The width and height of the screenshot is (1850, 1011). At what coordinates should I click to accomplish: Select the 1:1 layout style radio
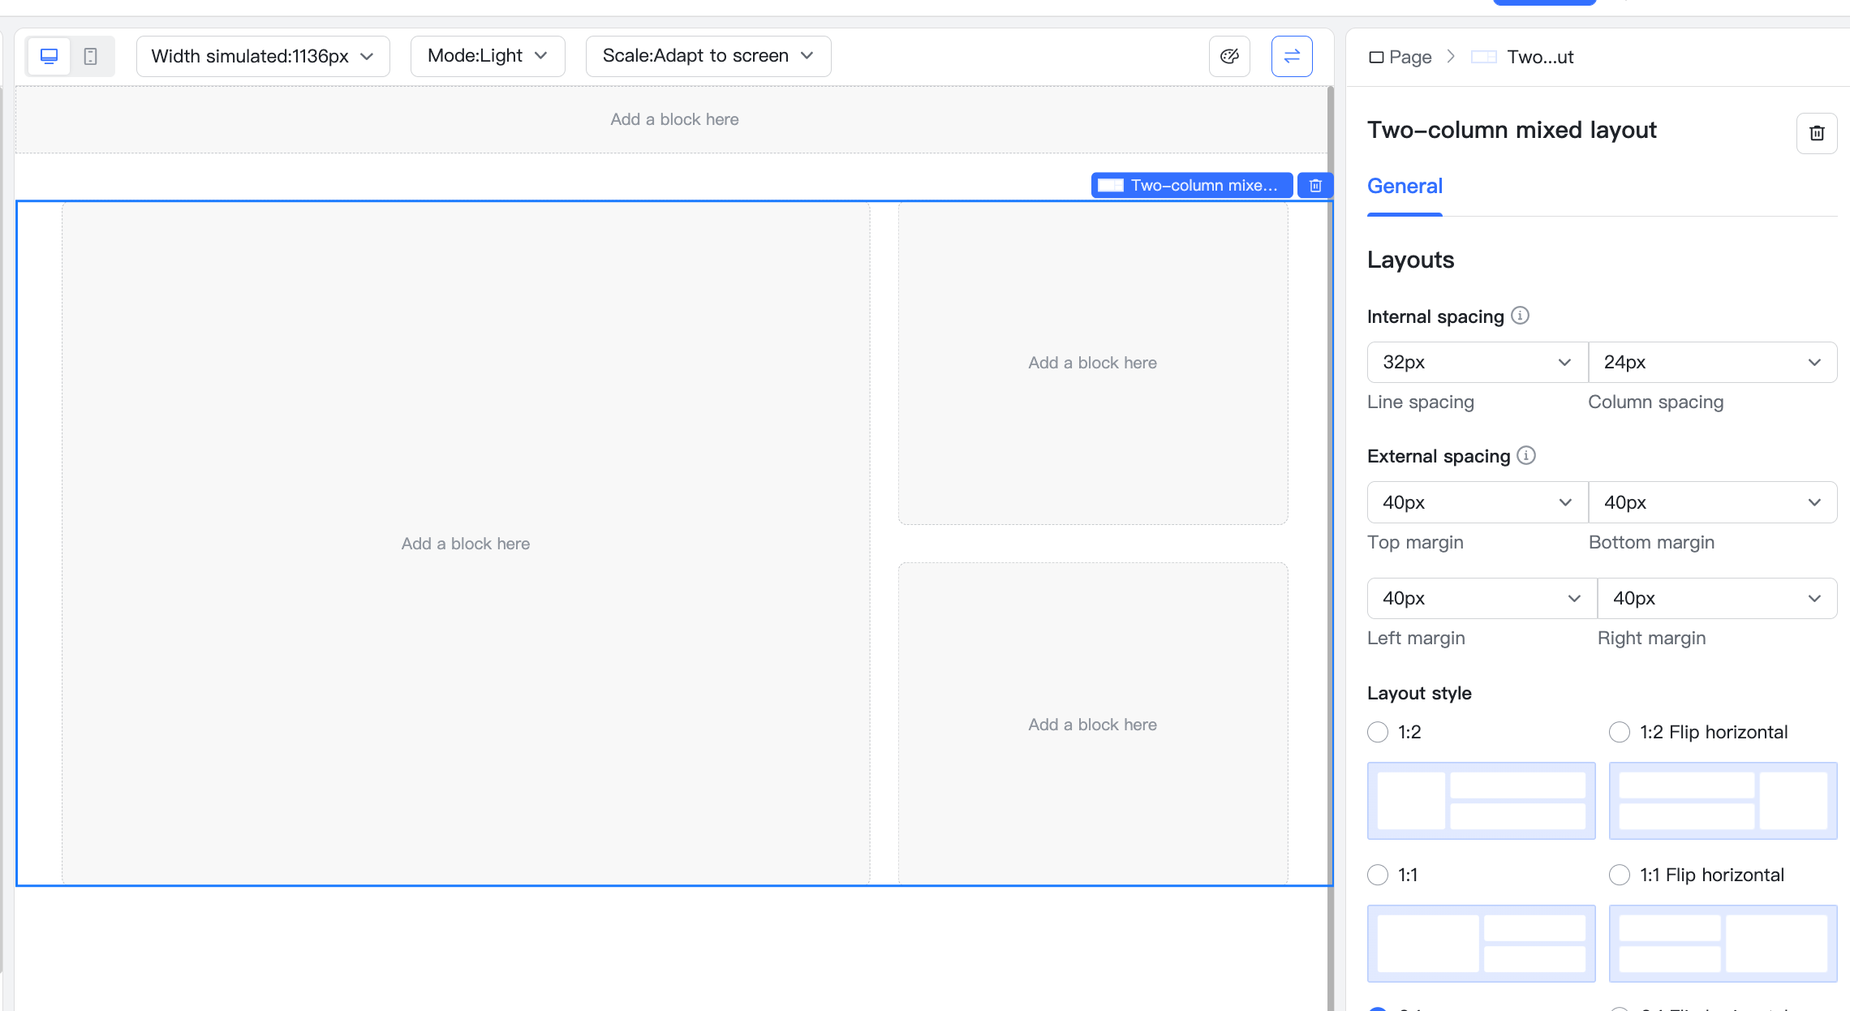point(1378,875)
